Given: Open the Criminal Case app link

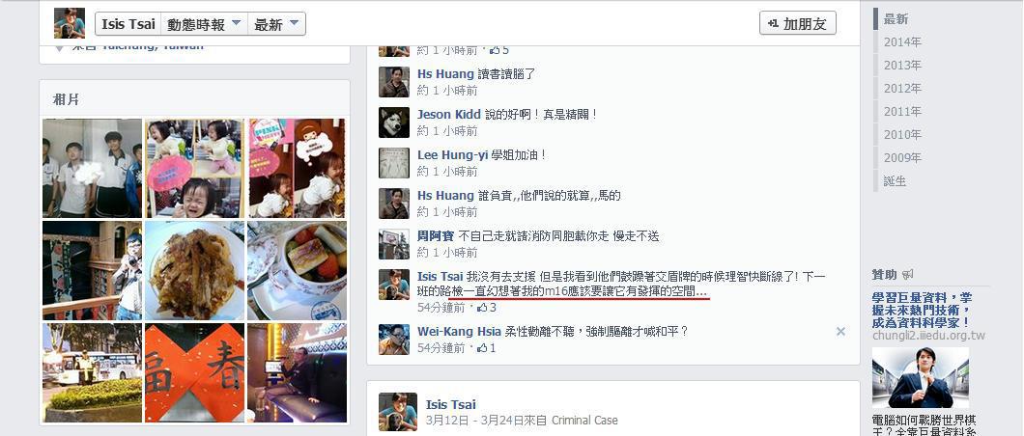Looking at the screenshot, I should click(x=584, y=421).
